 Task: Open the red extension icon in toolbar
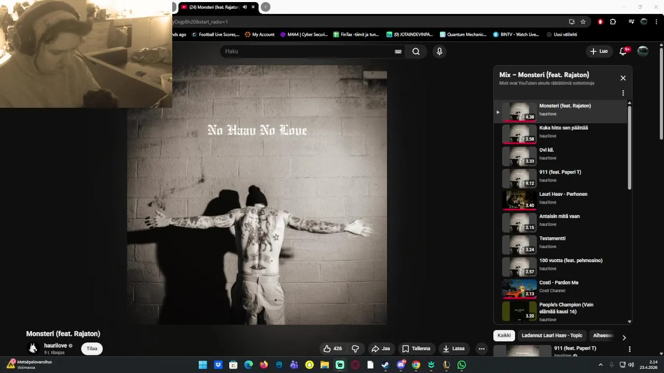click(x=601, y=22)
